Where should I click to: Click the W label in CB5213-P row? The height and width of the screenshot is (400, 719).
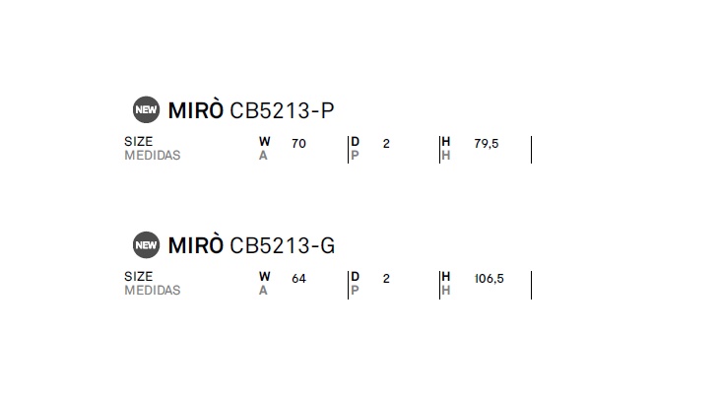265,141
